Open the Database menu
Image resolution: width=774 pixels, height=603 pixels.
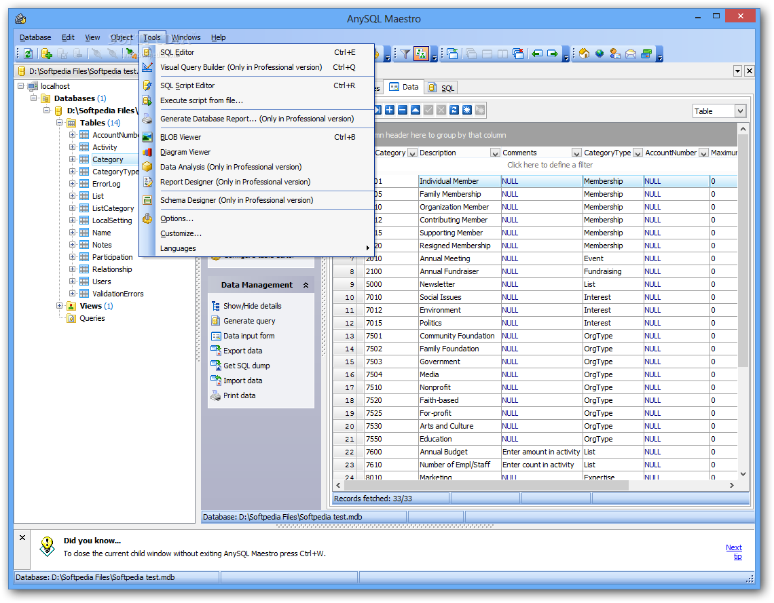(35, 37)
